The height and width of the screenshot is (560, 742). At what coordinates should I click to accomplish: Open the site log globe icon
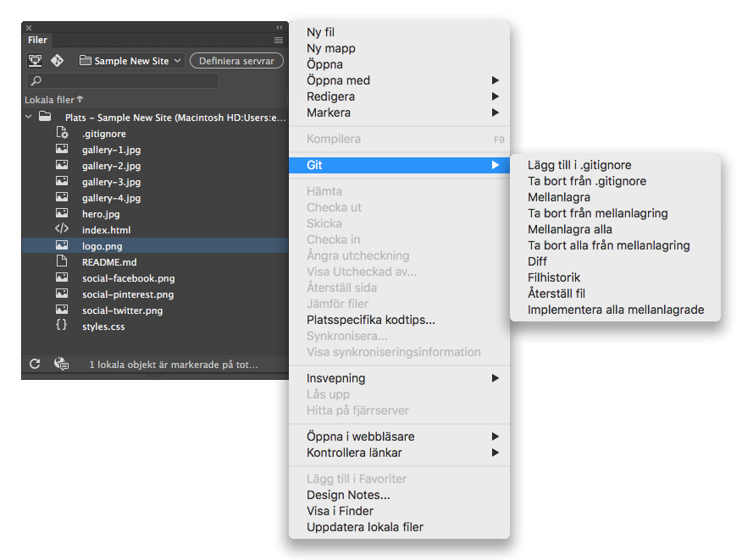tap(61, 364)
